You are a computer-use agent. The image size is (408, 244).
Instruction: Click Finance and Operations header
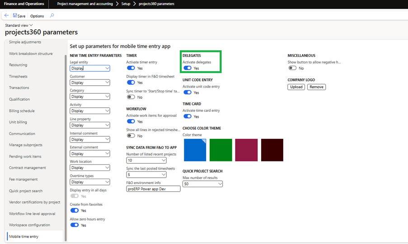(24, 4)
